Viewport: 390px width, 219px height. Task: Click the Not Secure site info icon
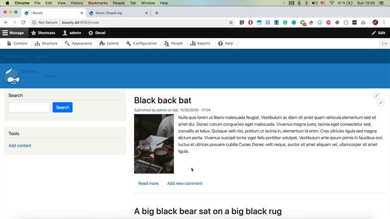[x=34, y=23]
